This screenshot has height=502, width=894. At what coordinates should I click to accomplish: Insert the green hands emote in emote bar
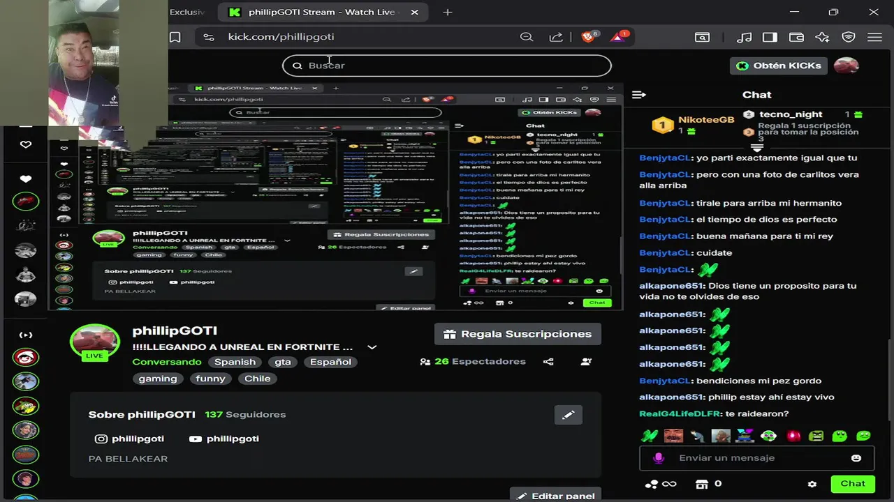click(x=650, y=436)
